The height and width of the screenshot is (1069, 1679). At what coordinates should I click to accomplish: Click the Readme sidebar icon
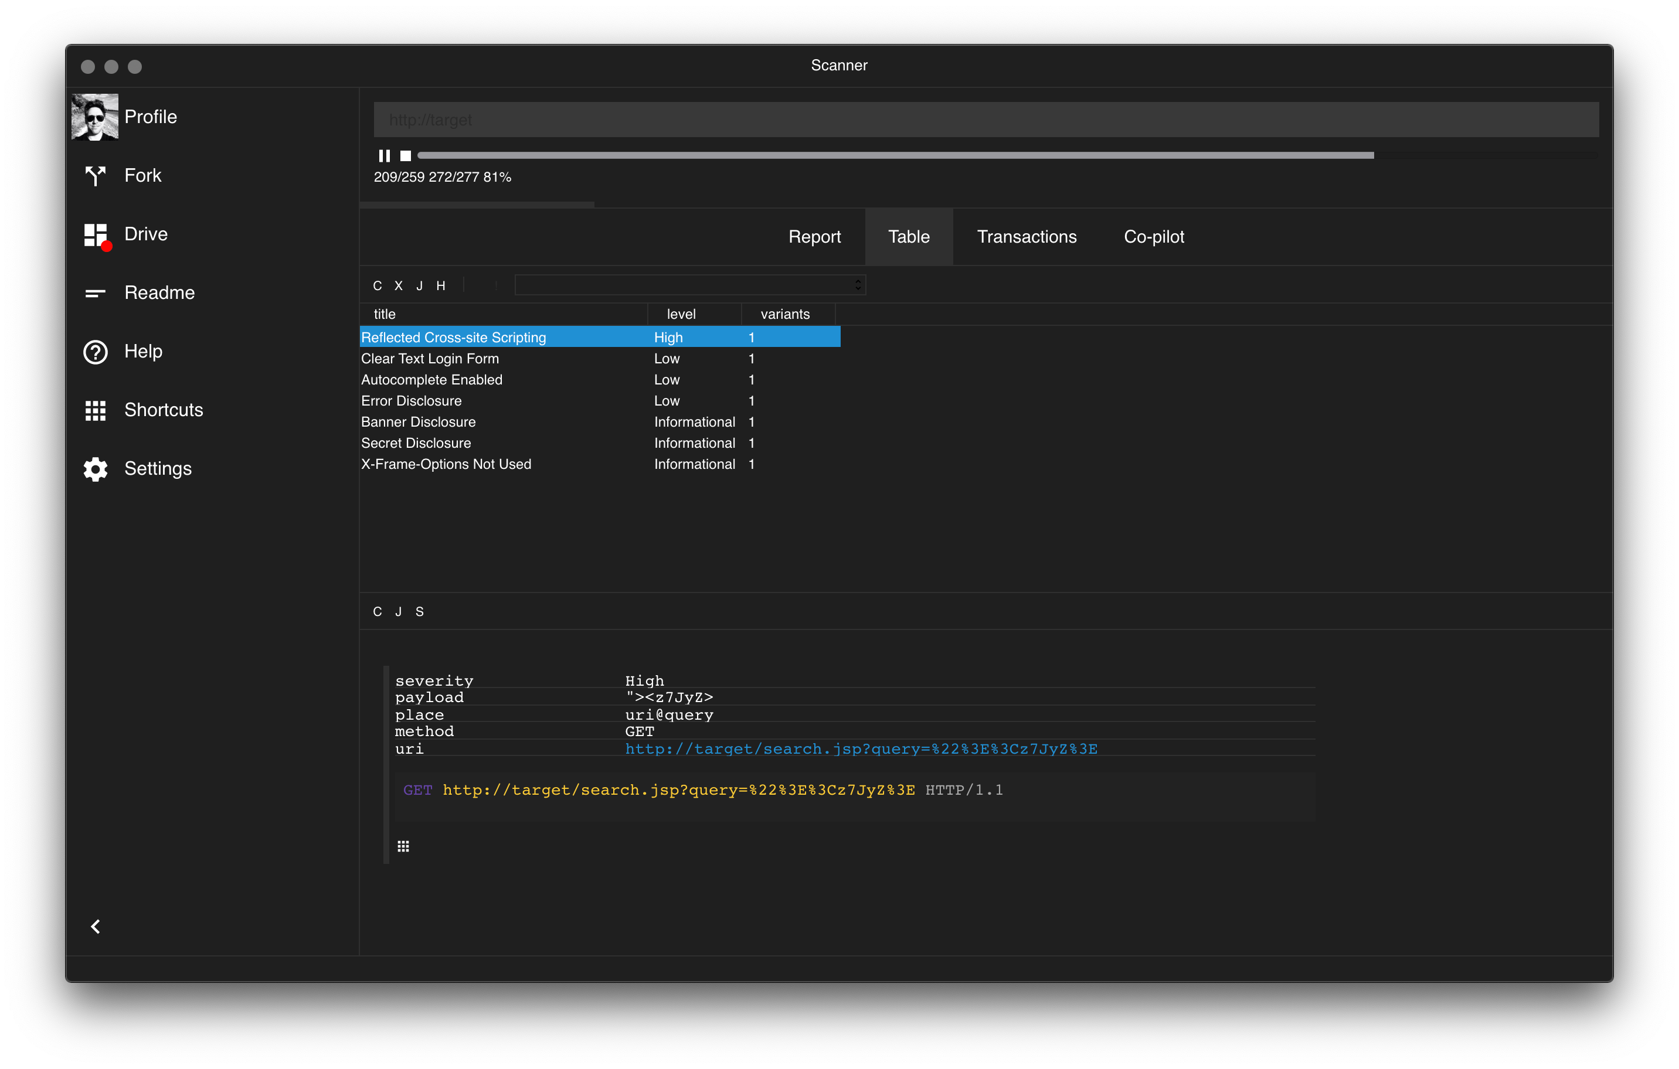click(x=96, y=294)
